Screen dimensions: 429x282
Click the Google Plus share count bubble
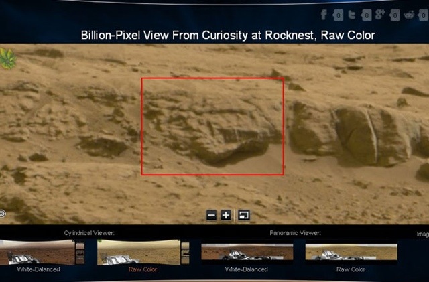click(395, 15)
